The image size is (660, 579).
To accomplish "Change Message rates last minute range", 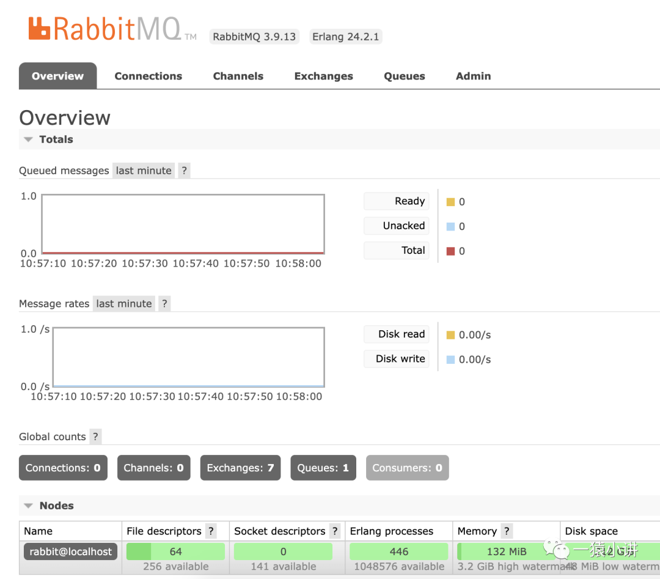I will tap(123, 304).
